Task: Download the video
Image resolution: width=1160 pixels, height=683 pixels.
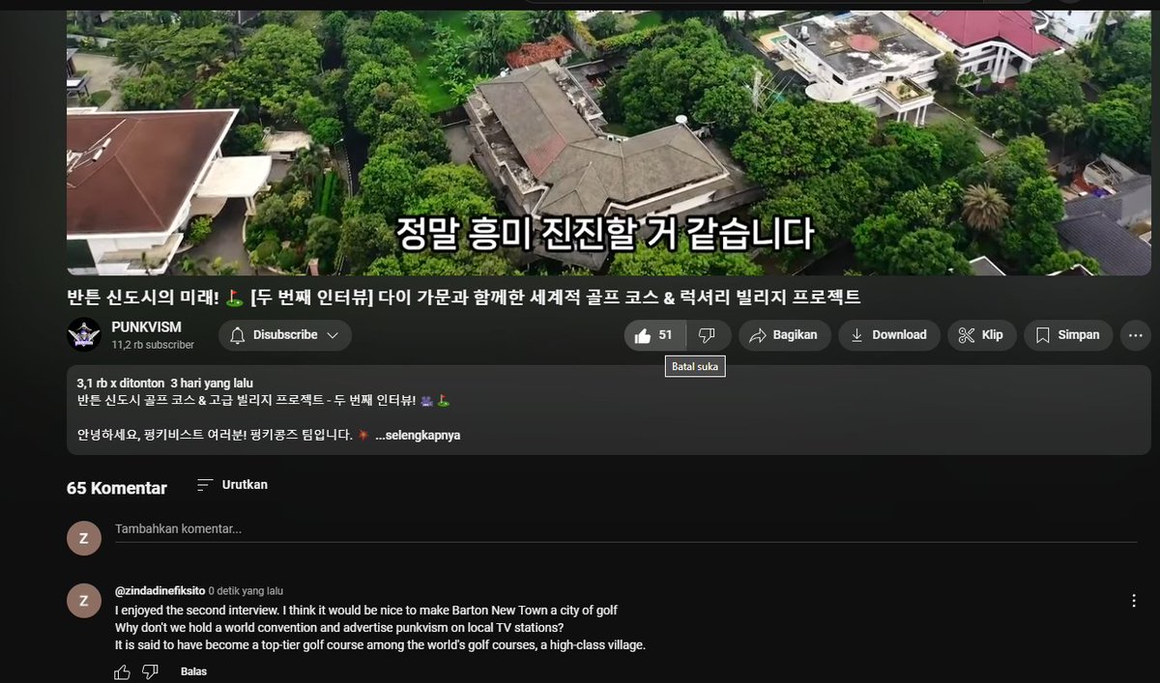Action: tap(888, 335)
